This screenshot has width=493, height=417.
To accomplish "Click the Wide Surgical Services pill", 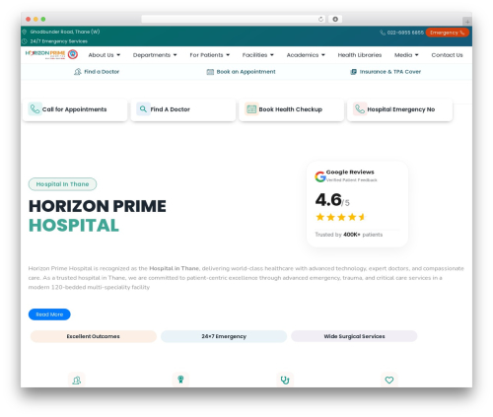I will point(354,336).
